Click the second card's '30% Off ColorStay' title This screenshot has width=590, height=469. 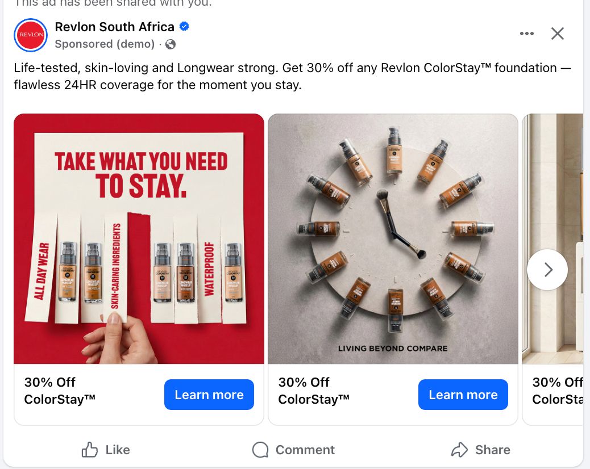314,391
